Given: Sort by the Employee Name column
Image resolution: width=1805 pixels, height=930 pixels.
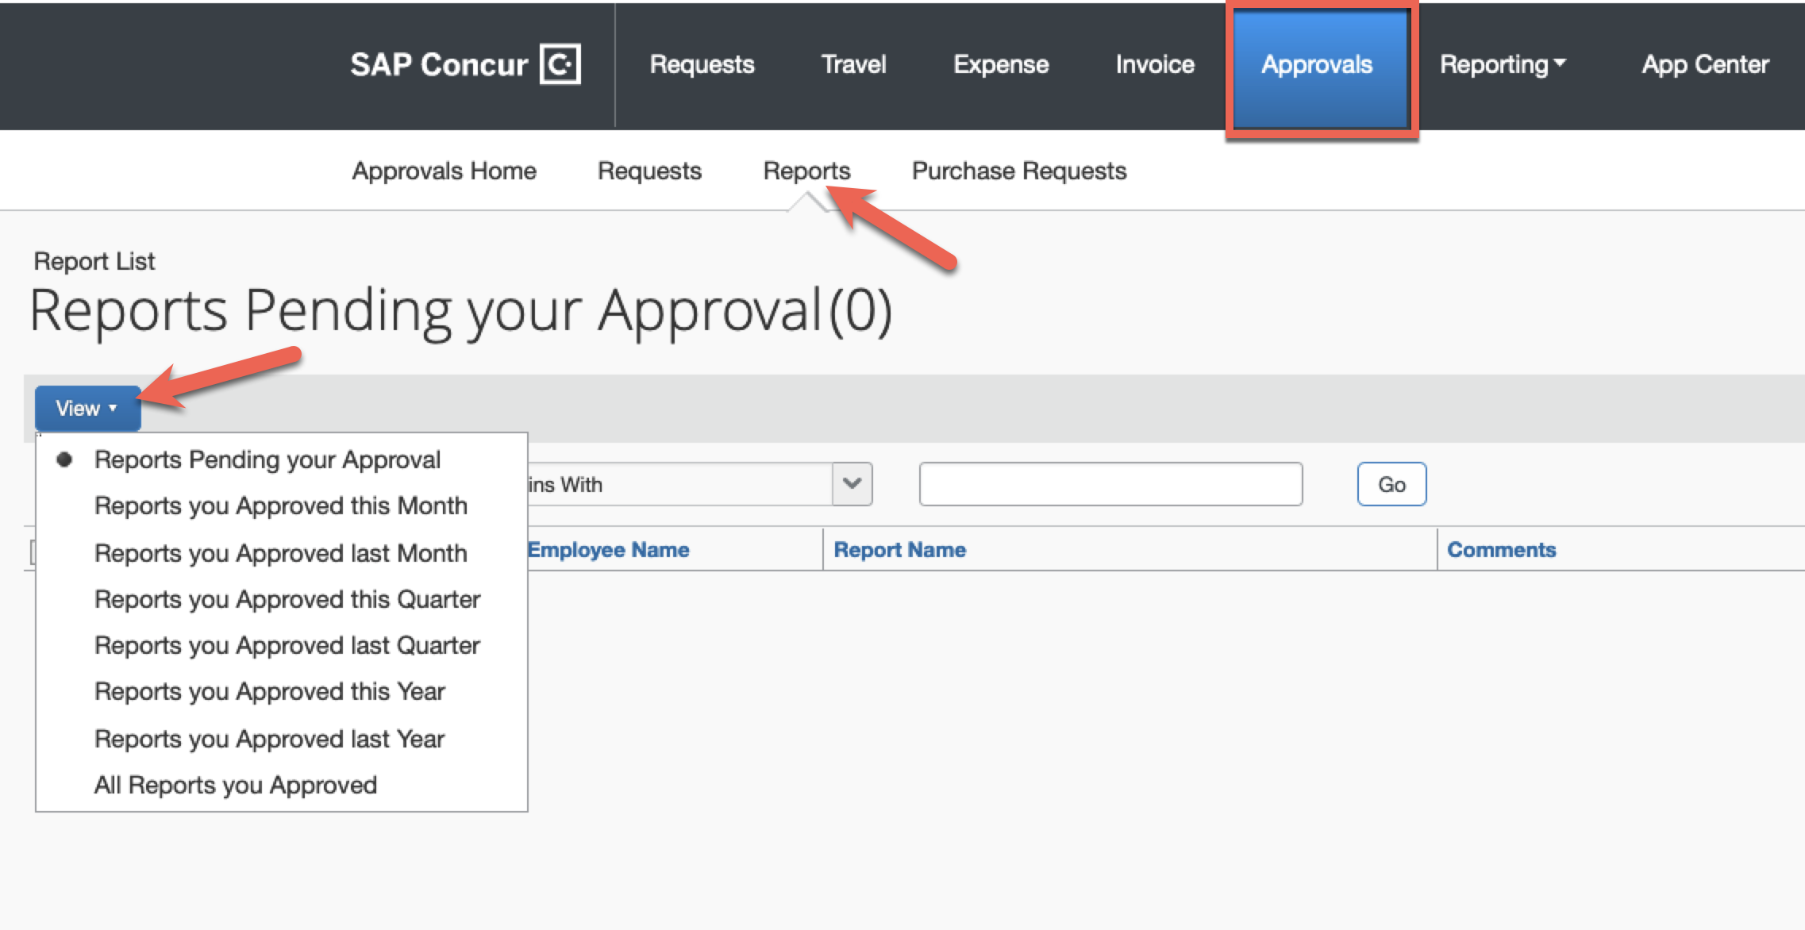Looking at the screenshot, I should [608, 549].
